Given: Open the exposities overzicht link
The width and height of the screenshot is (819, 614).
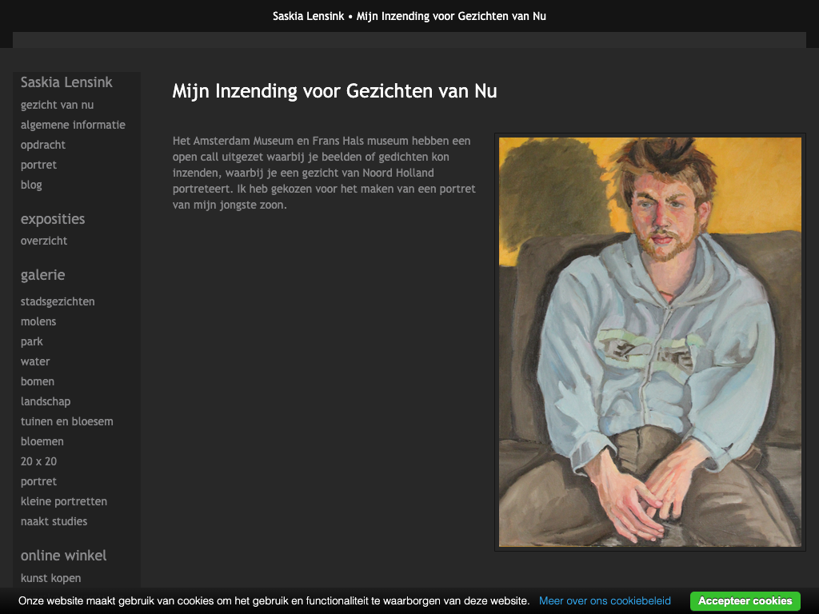Looking at the screenshot, I should [x=44, y=241].
